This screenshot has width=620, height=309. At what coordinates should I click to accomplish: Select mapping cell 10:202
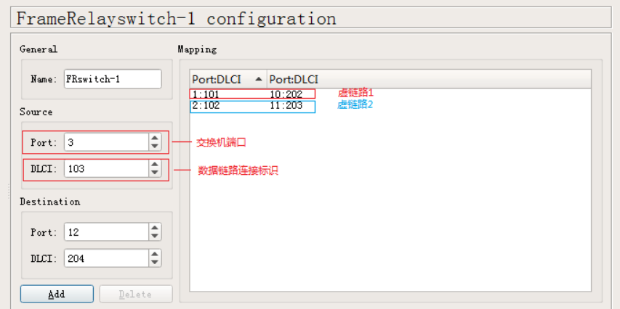click(286, 94)
